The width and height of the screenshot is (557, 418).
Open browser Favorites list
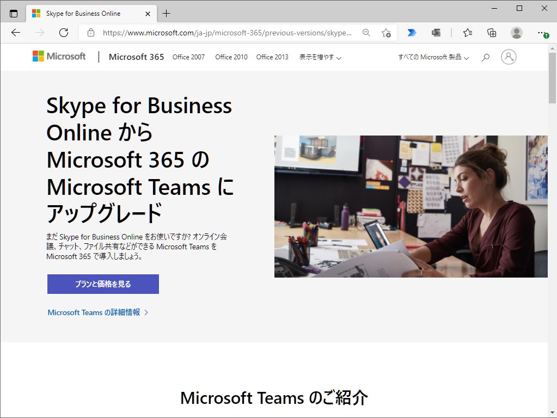(467, 33)
